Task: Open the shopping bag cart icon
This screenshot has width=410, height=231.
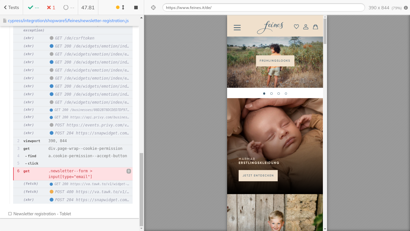Action: tap(315, 27)
